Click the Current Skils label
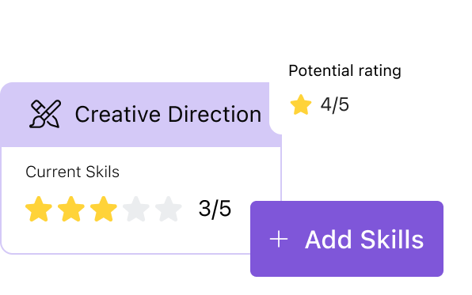Image resolution: width=472 pixels, height=295 pixels. click(72, 172)
